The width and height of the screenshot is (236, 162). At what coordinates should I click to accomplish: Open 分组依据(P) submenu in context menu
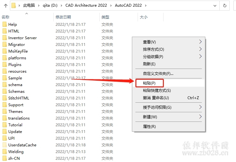[169, 57]
